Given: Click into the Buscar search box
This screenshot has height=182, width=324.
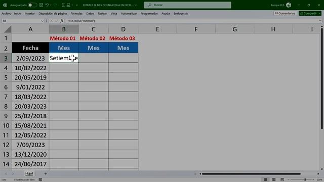Looking at the screenshot, I should tap(187, 5).
